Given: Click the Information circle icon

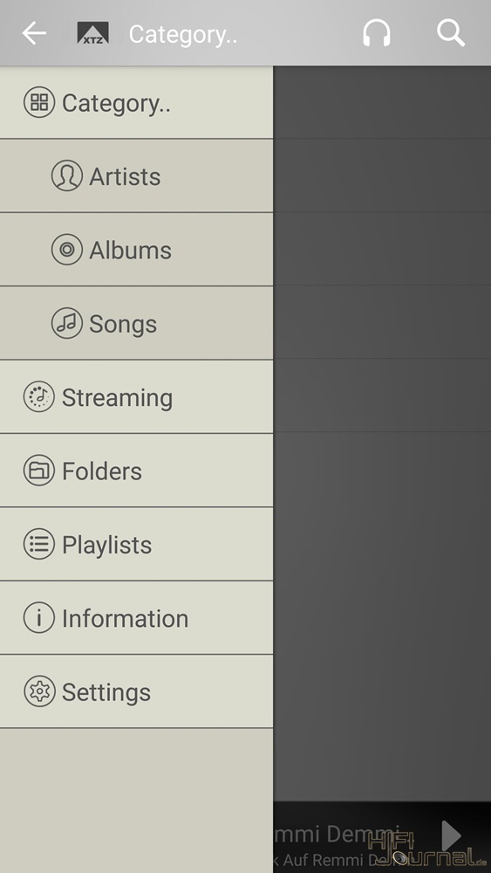Looking at the screenshot, I should [39, 618].
